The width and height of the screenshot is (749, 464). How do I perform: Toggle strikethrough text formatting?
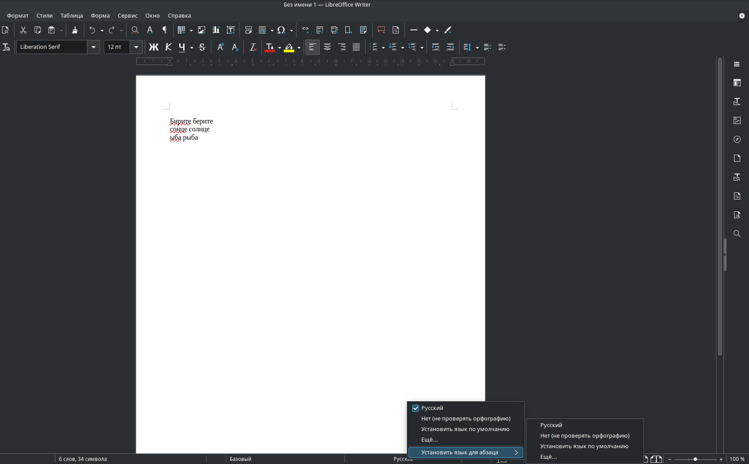click(202, 47)
